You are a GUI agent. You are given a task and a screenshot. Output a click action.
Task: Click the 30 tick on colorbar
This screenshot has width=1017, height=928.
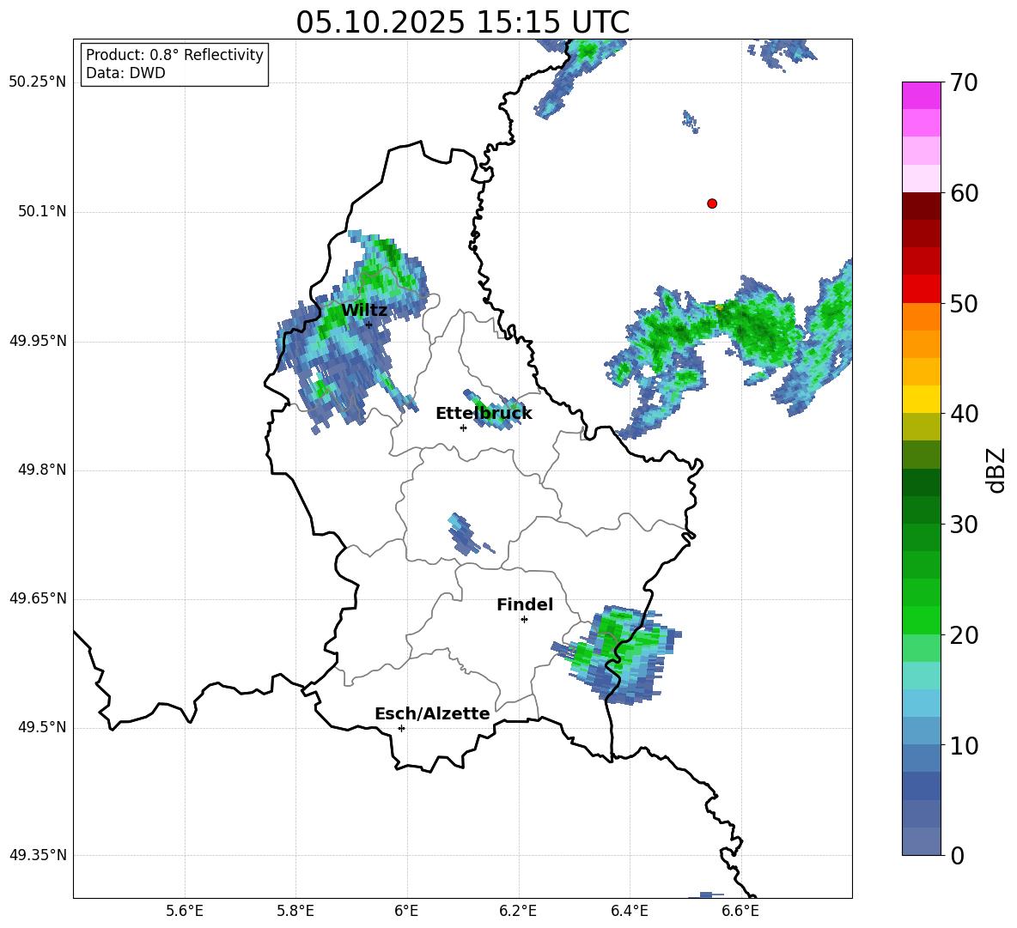click(964, 525)
